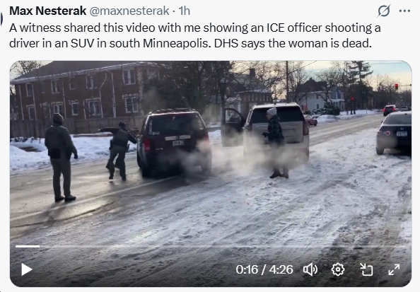
Task: Jump ahead on the unplayed video timeline
Action: tap(222, 246)
